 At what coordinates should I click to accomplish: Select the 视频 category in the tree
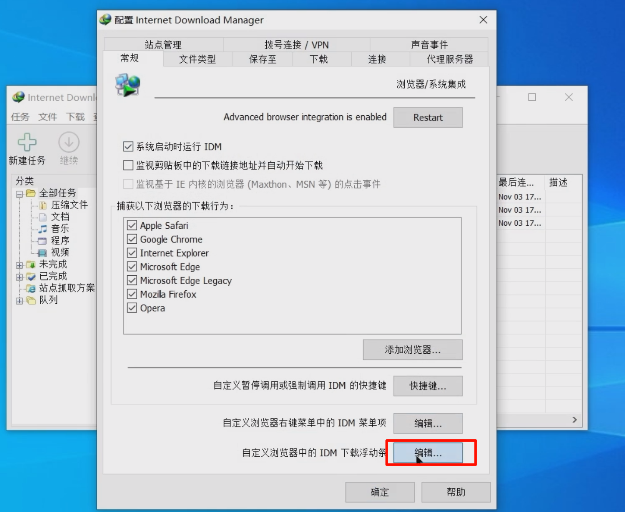(60, 252)
